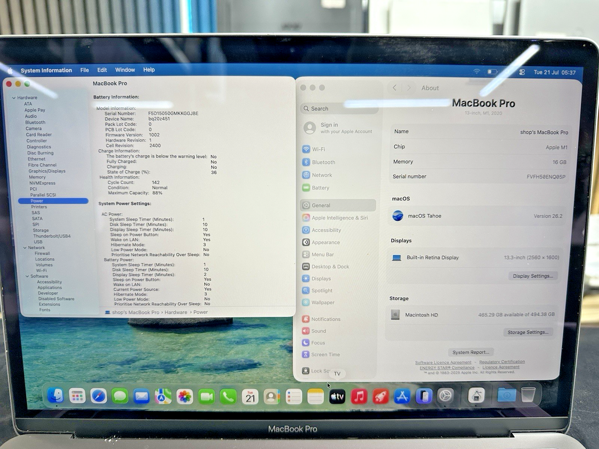Collapse the Network tree section

[x=24, y=247]
